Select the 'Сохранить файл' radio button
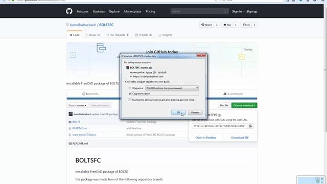The width and height of the screenshot is (327, 184). [x=130, y=94]
